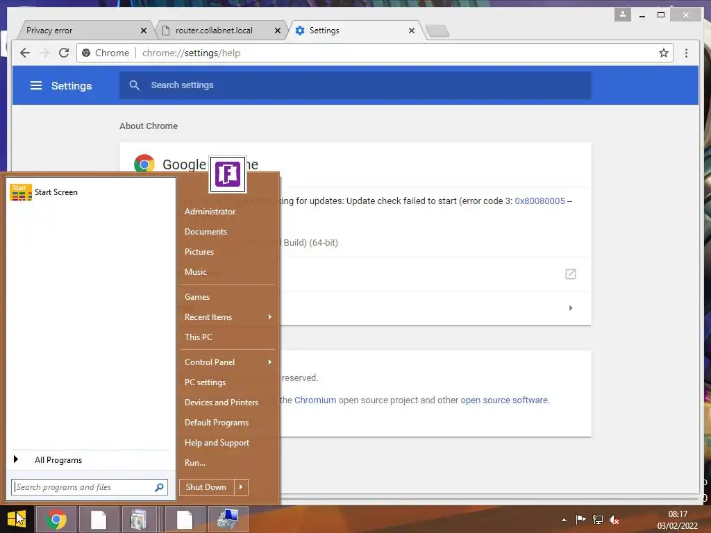The width and height of the screenshot is (711, 533).
Task: Click the Chrome site info icon in the address bar
Action: (x=86, y=53)
